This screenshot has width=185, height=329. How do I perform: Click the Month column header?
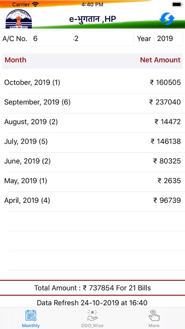(16, 60)
